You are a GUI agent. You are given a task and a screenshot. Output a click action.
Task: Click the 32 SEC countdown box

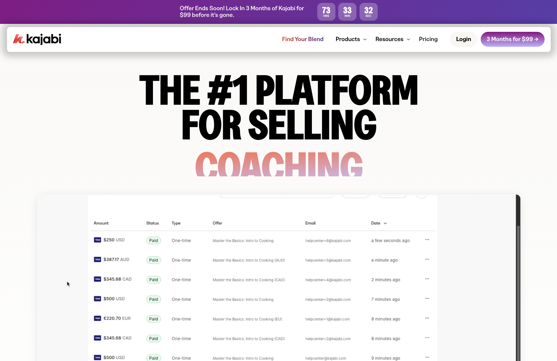(x=368, y=12)
